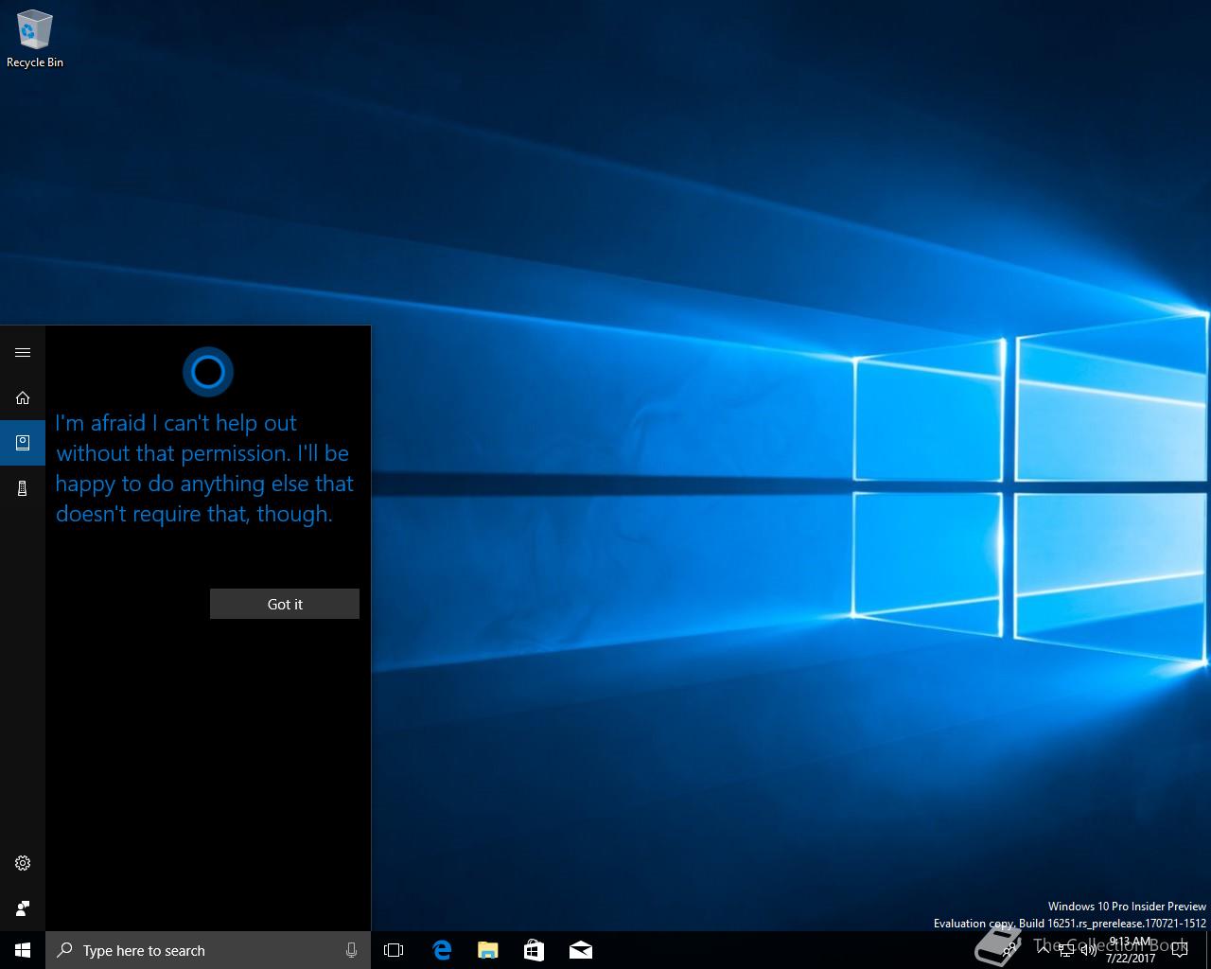Open the Windows Start menu
The image size is (1211, 969).
click(23, 950)
